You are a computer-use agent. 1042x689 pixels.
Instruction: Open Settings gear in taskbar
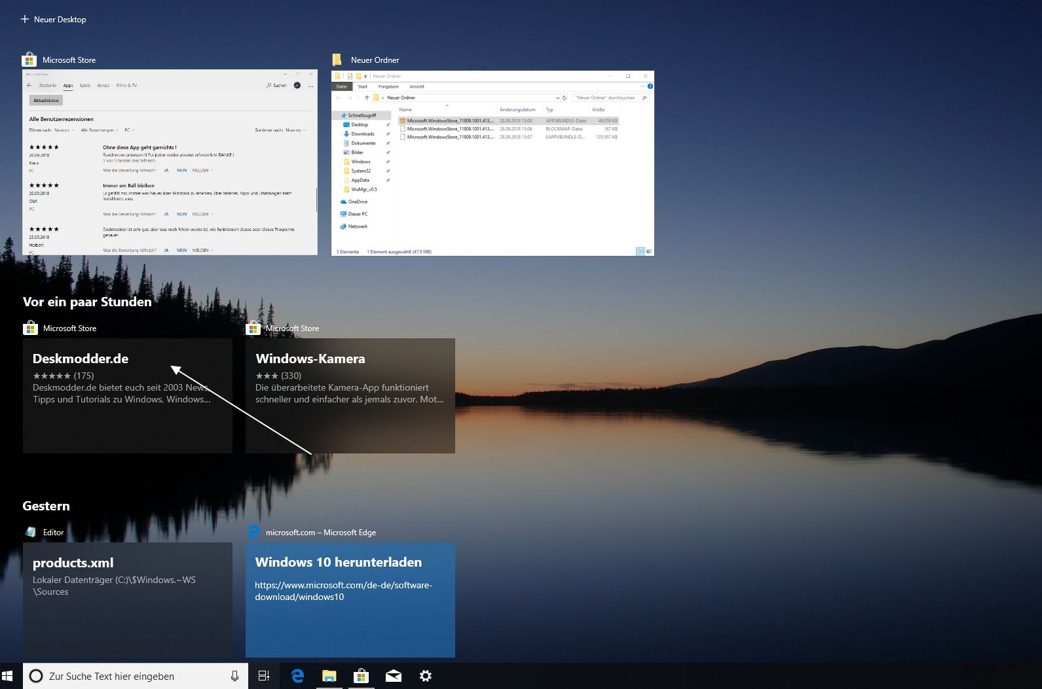425,676
